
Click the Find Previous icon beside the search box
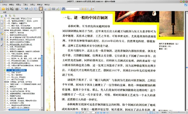pyautogui.click(x=82, y=9)
